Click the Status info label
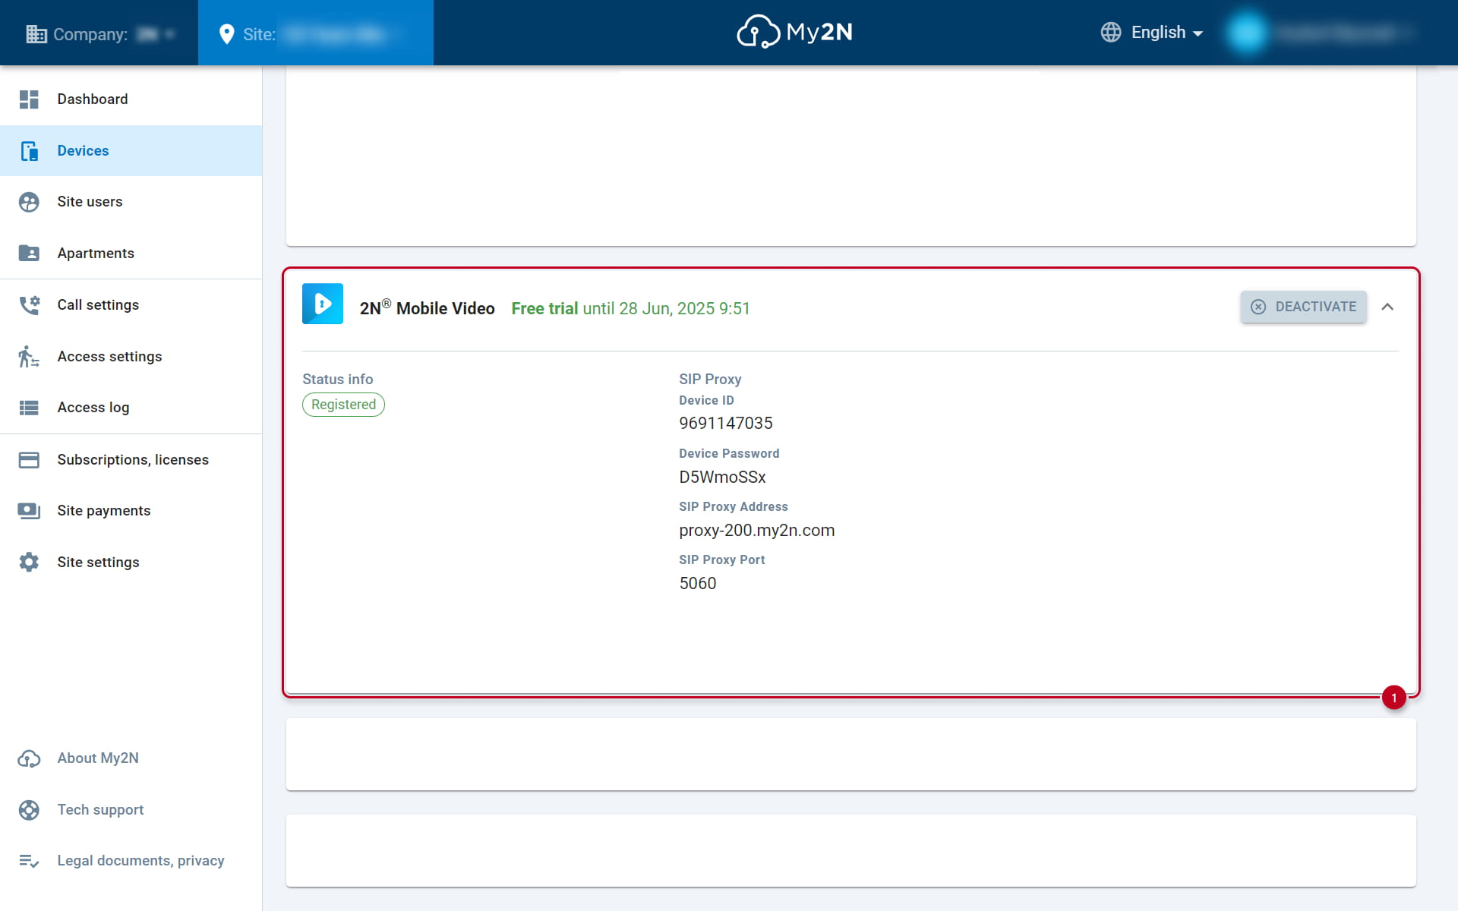The image size is (1458, 911). tap(338, 379)
